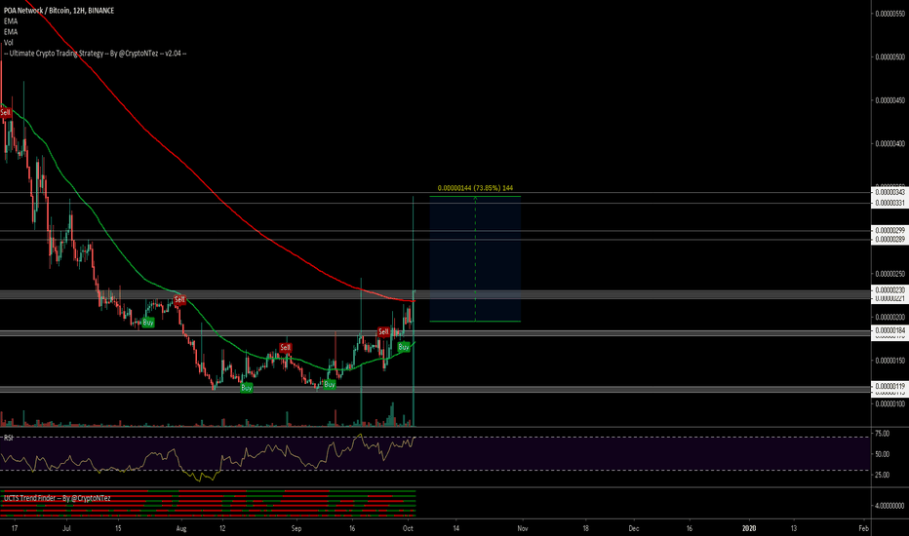Select the 0.00000119 level price tag

(889, 386)
